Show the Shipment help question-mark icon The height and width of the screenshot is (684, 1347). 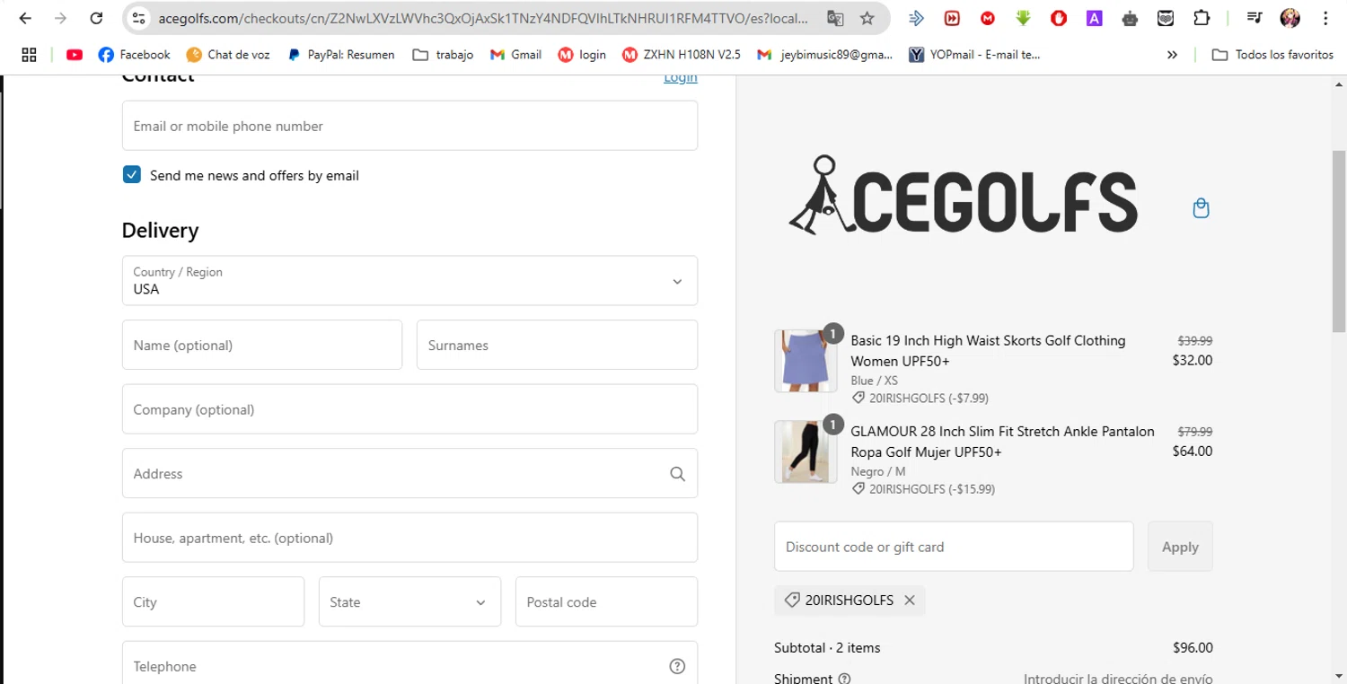pos(844,679)
